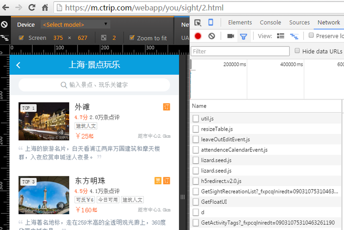Viewport: 344px width, 230px height.
Task: Toggle the device mode phone icon
Action: point(211,22)
